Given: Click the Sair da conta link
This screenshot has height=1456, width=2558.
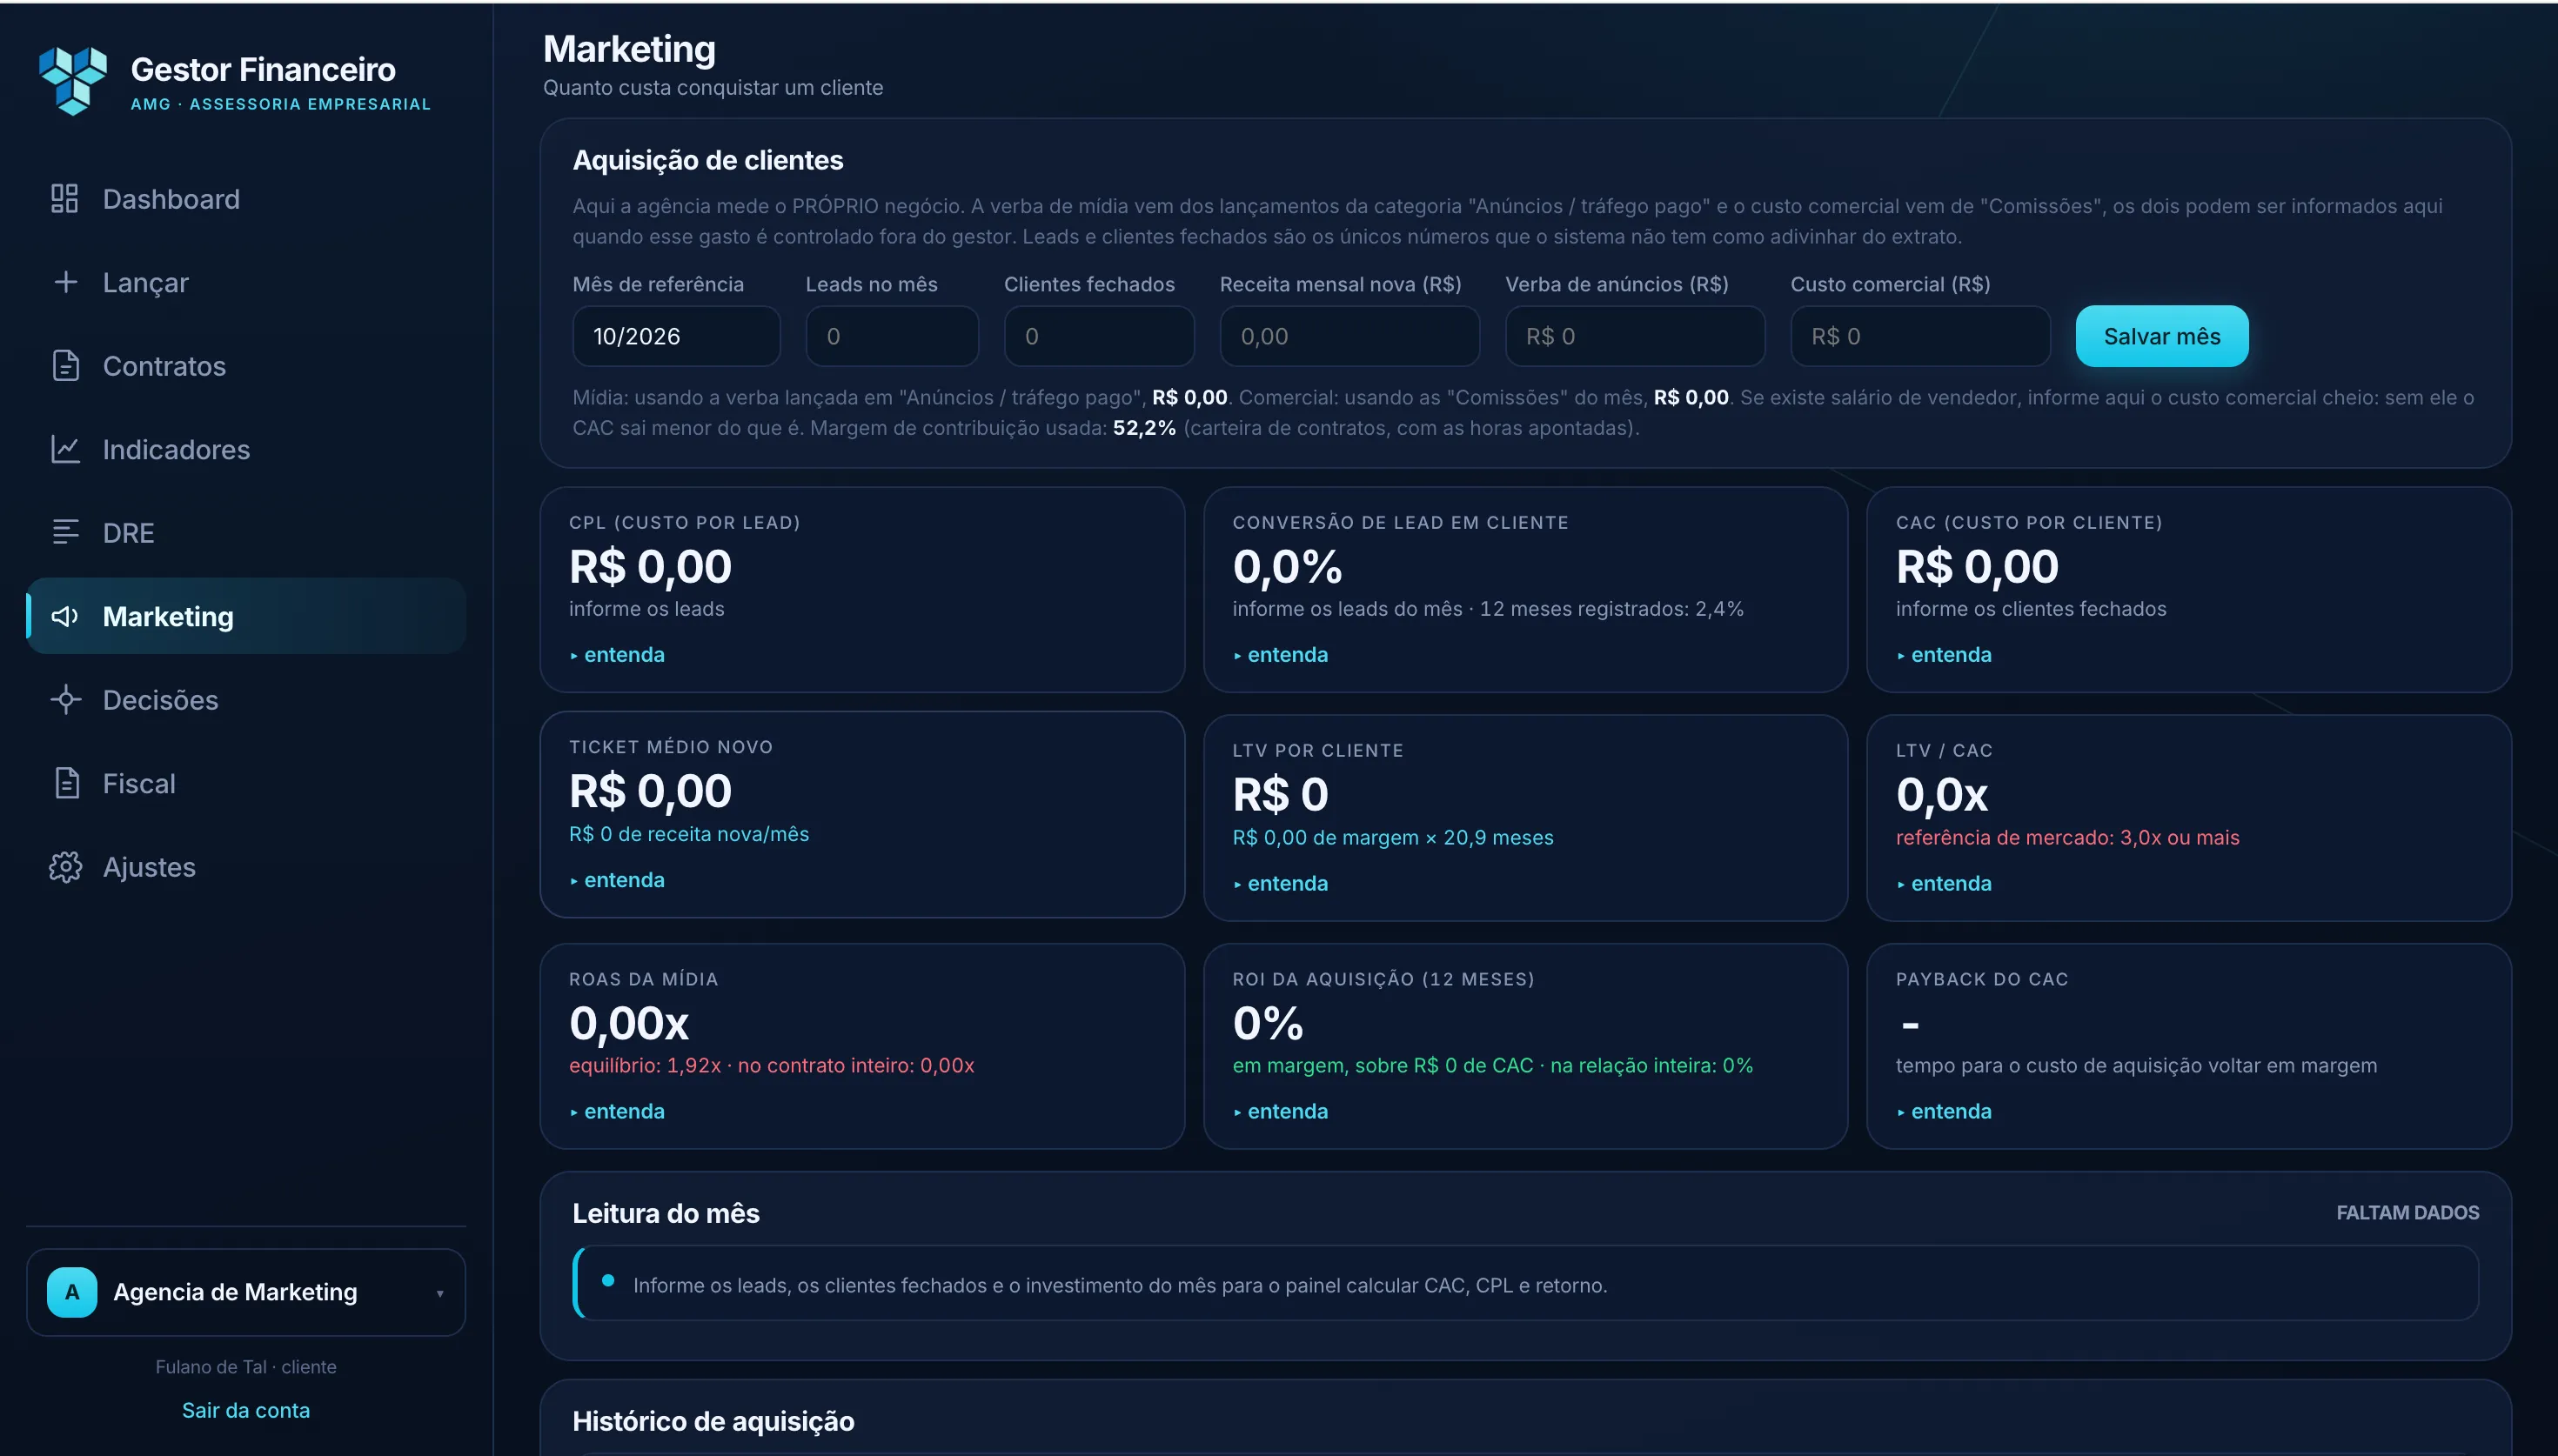Looking at the screenshot, I should pyautogui.click(x=246, y=1410).
